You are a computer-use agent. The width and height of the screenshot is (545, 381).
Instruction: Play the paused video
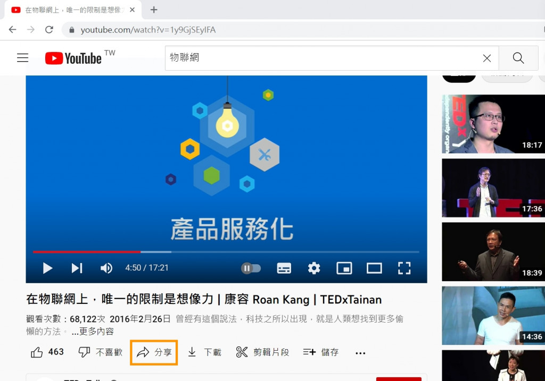pos(47,268)
